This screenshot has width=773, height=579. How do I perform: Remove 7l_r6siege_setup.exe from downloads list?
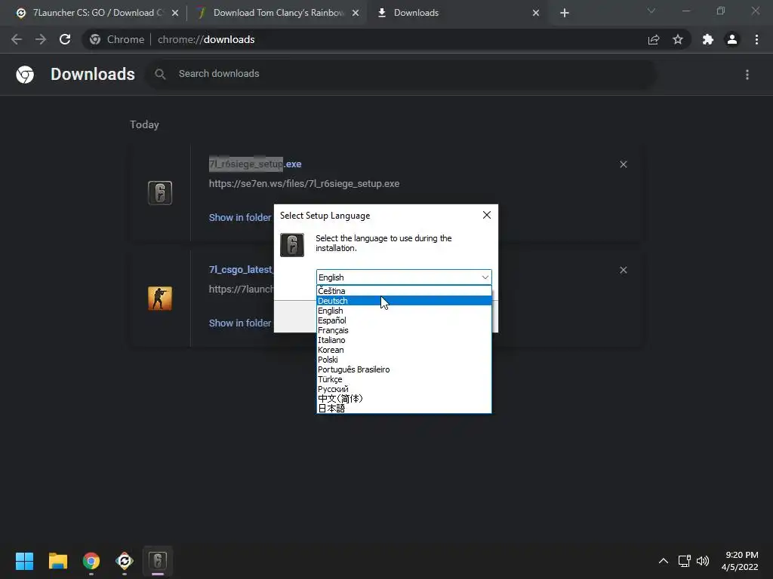[x=623, y=164]
